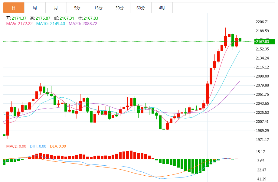Click the -3.65 MACD axis label
Viewport: 278px width, 182px height.
(260, 161)
